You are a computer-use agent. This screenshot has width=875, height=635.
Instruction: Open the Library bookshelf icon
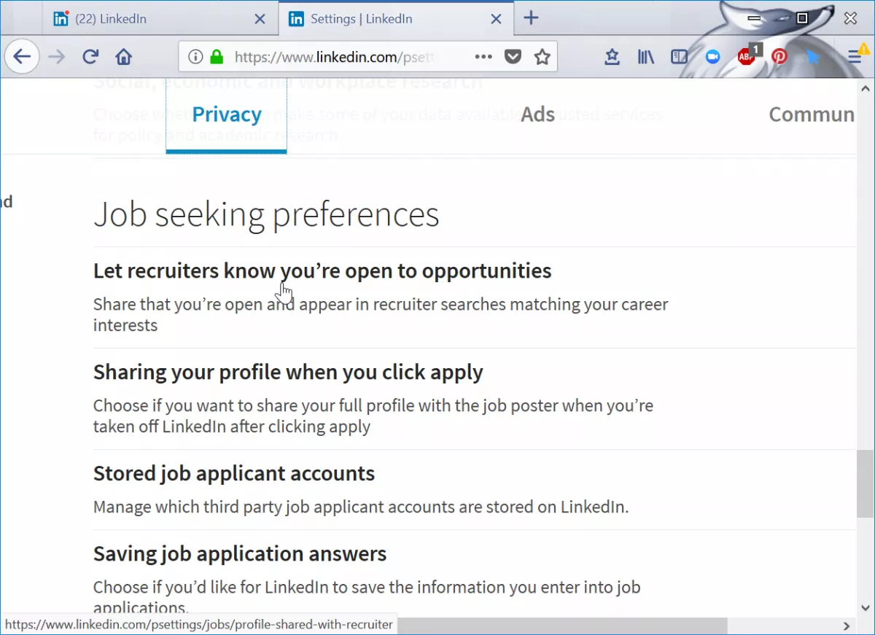tap(646, 57)
